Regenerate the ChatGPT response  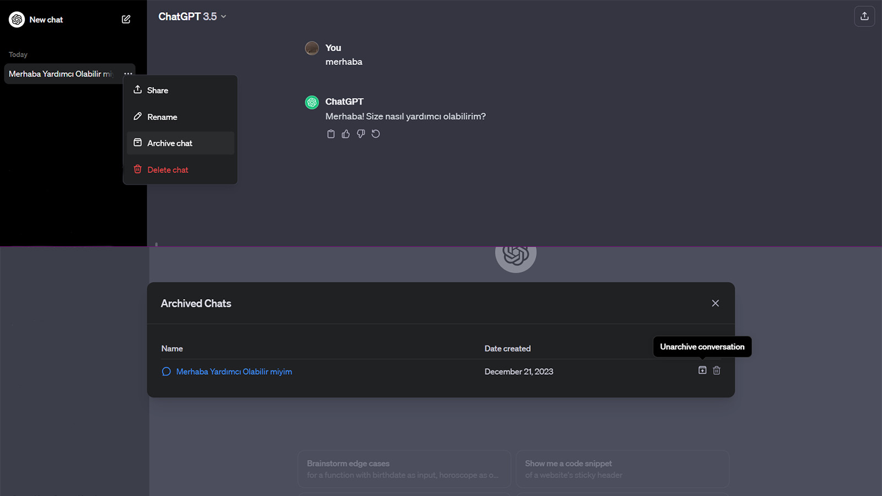click(376, 134)
